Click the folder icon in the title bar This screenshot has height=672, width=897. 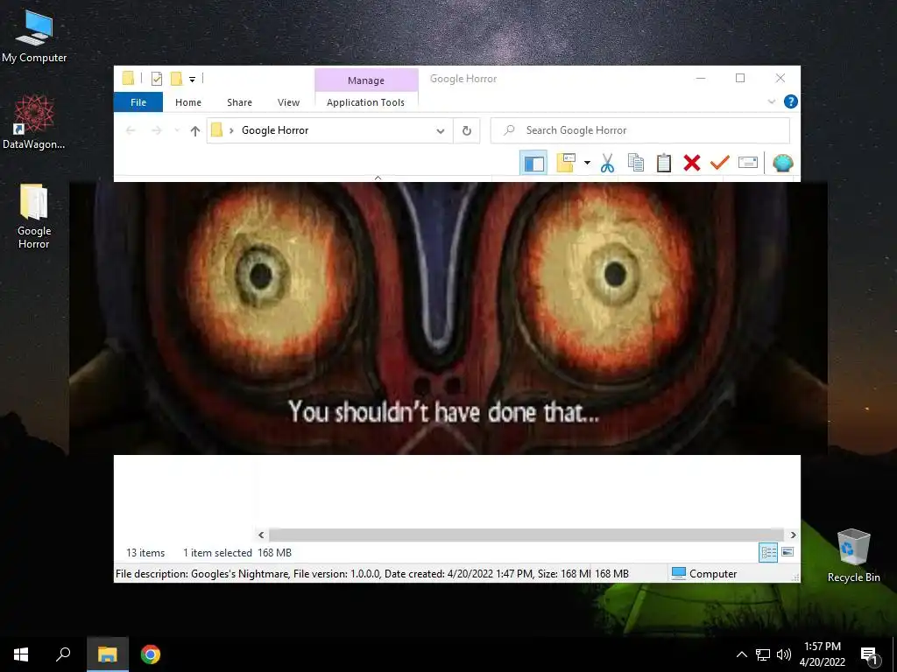128,78
